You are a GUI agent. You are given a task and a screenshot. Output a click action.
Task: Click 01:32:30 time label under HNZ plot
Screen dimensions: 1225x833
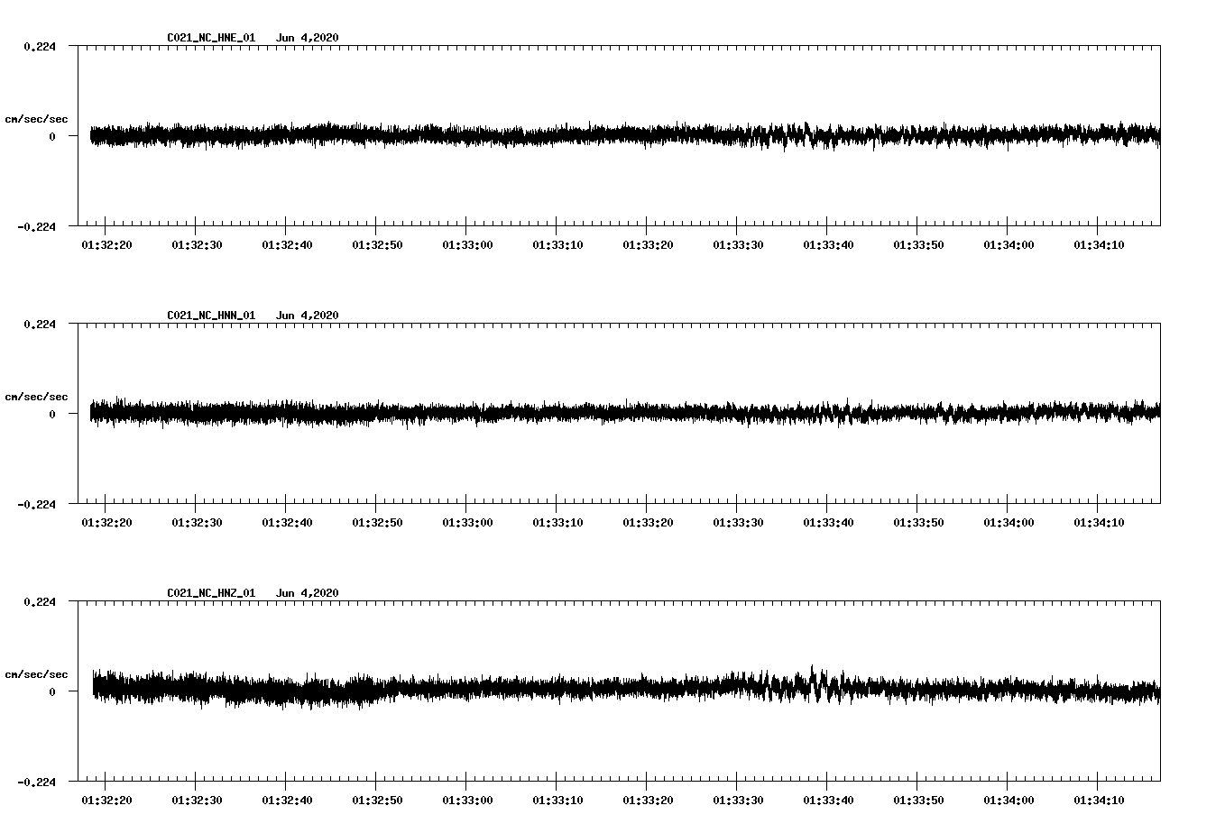click(x=197, y=801)
